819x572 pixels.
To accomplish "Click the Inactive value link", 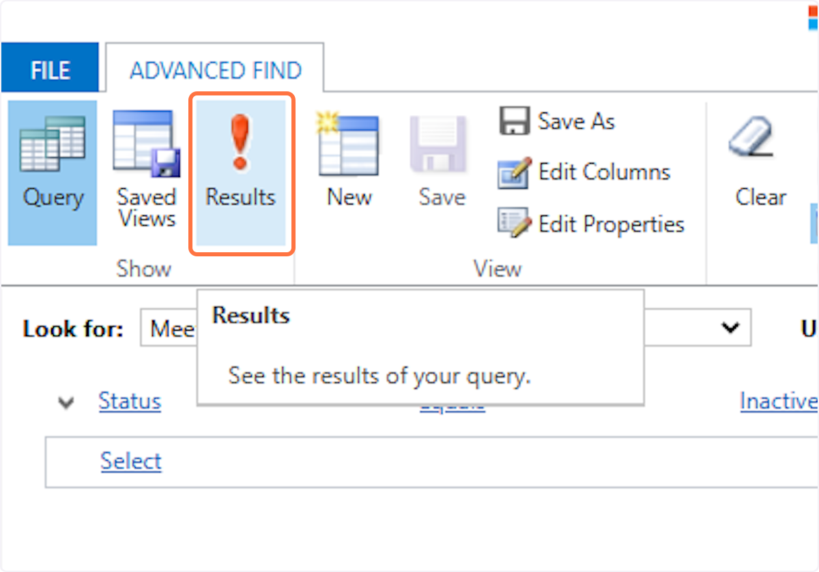I will [778, 401].
